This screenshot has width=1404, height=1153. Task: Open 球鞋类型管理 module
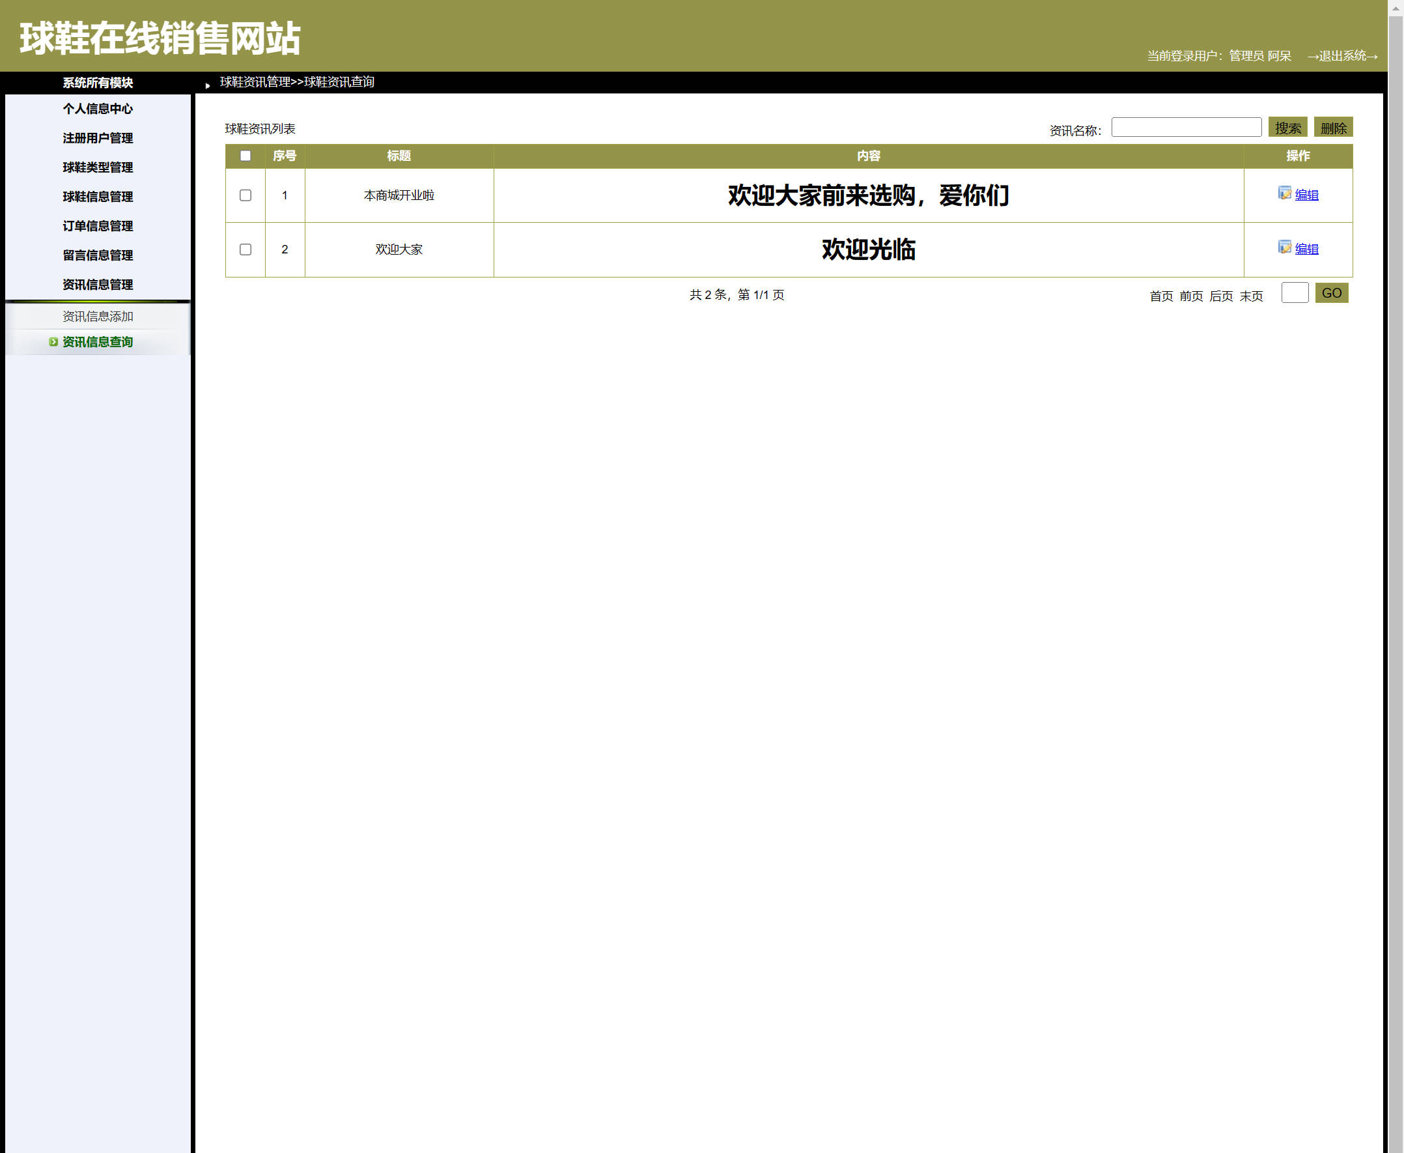(97, 167)
